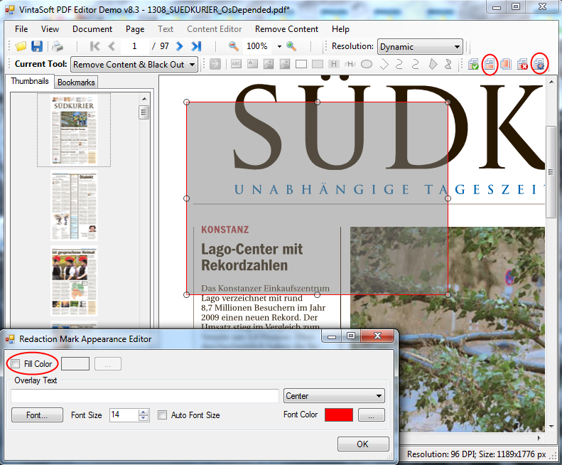Select the first page SÜDKURIER thumbnail
This screenshot has width=562, height=465.
click(x=74, y=130)
